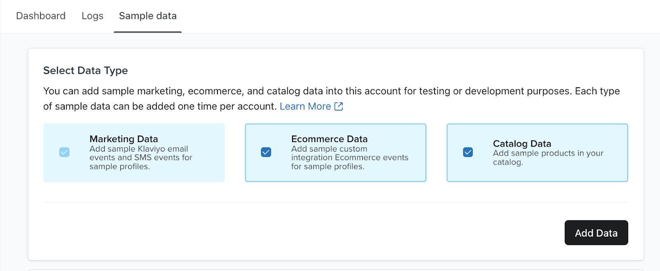The height and width of the screenshot is (271, 660).
Task: Click the Select Data Type heading
Action: pos(85,70)
